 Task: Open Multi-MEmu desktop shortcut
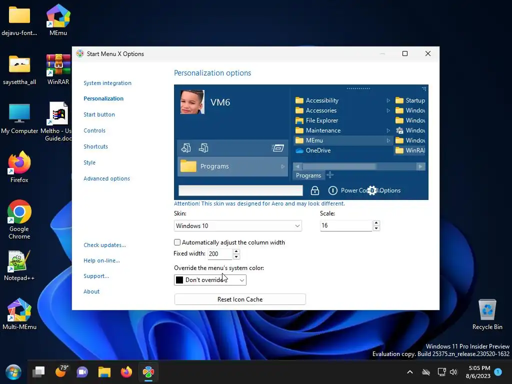tap(19, 314)
